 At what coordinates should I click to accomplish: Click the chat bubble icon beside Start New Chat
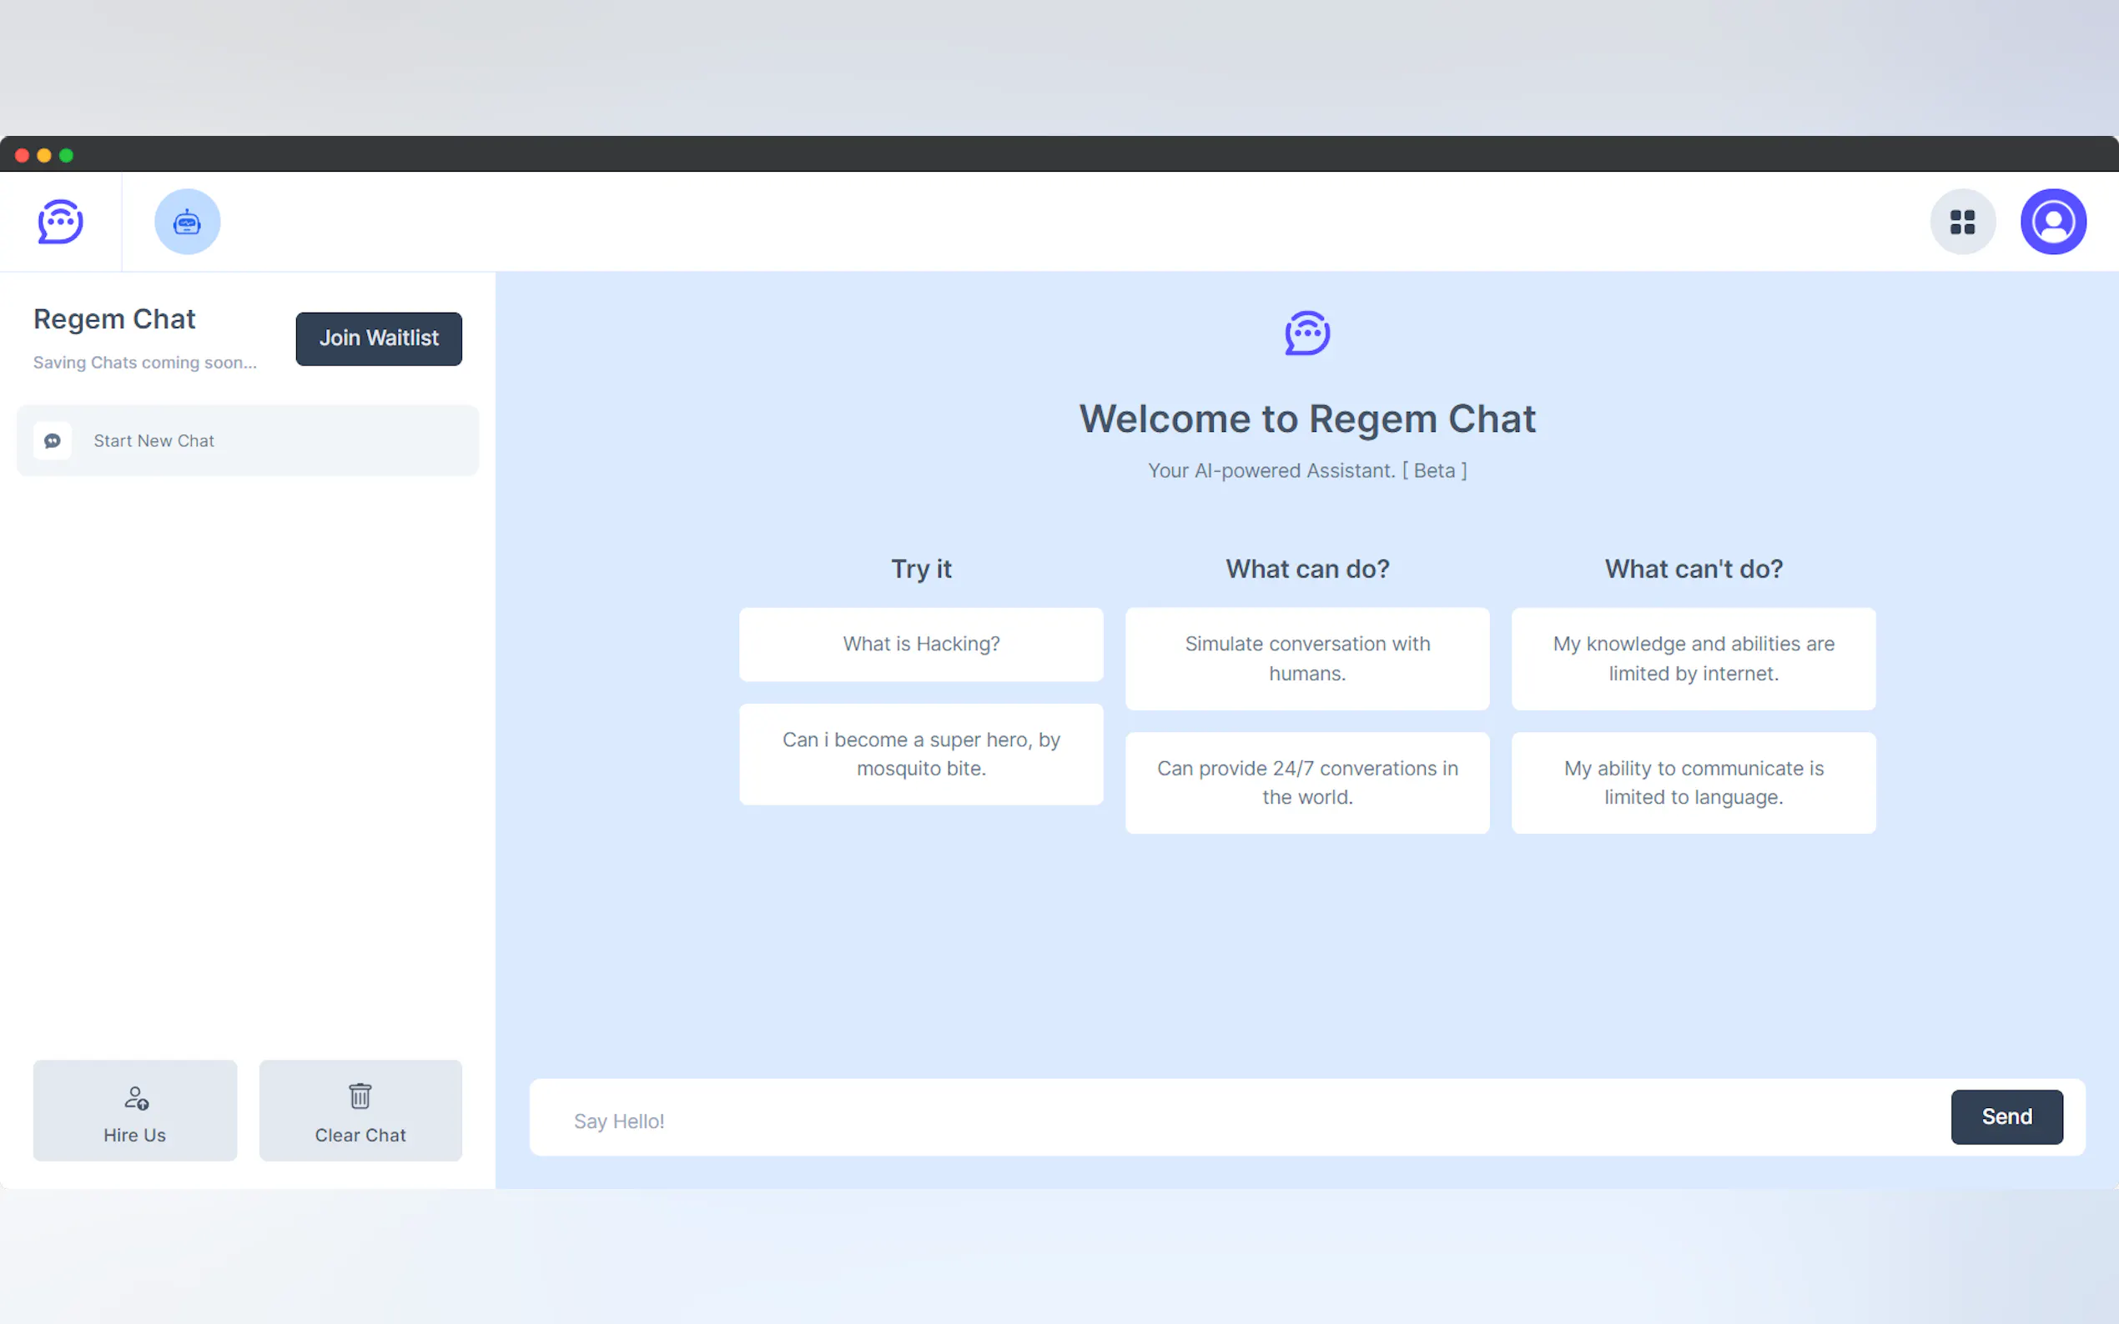pos(53,440)
